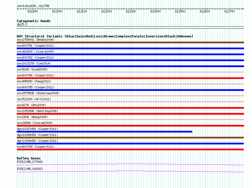Click the DGV Structural Variants track title
The height and width of the screenshot is (188, 252).
[x=105, y=36]
